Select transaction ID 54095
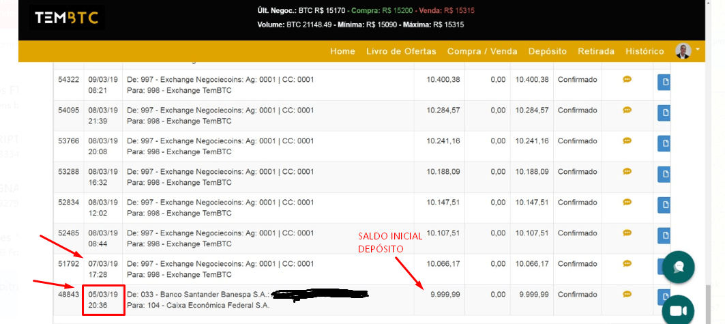This screenshot has height=324, width=725. [68, 110]
